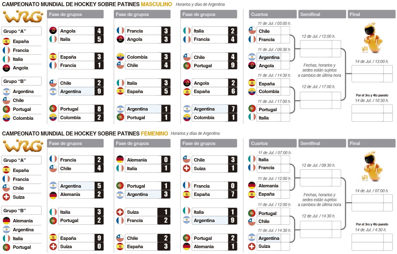Image resolution: width=397 pixels, height=254 pixels.
Task: Select Suiza's flag in the women's Grupo A list
Action: tap(6, 197)
